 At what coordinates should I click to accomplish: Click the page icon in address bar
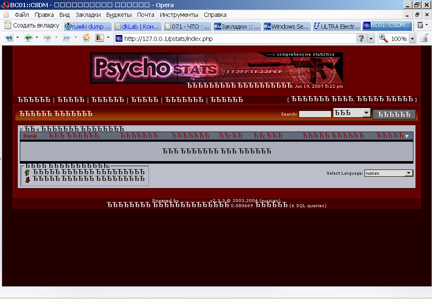(x=119, y=38)
